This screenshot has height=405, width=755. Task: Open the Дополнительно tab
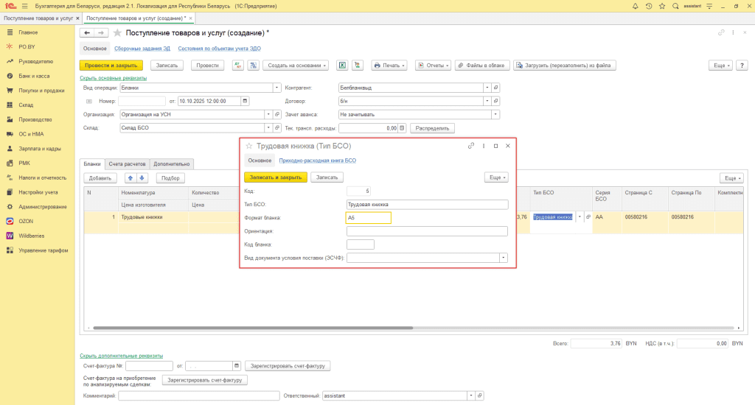172,163
